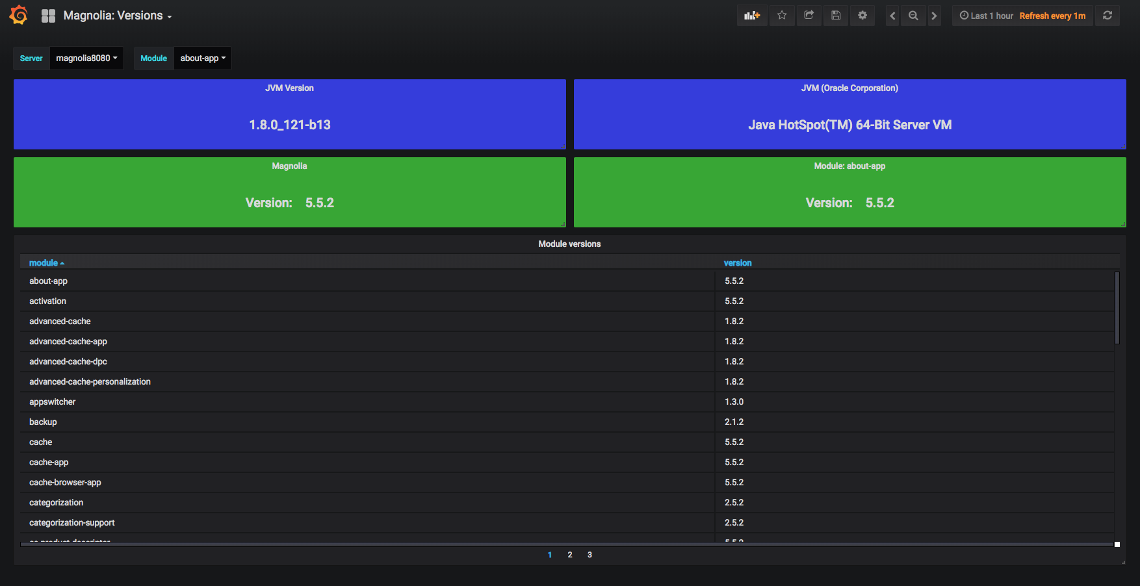Select page 3 in the table pagination
Image resolution: width=1140 pixels, height=586 pixels.
(x=589, y=555)
